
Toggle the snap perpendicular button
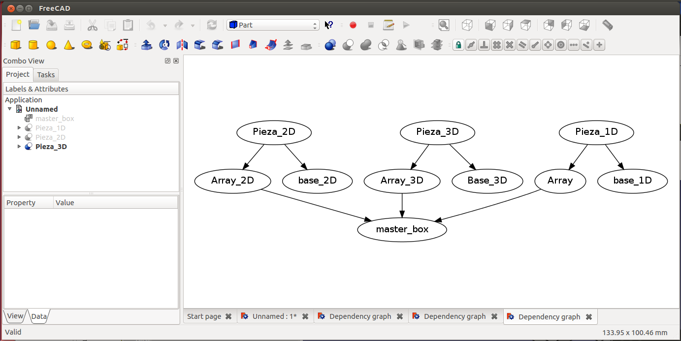[484, 45]
